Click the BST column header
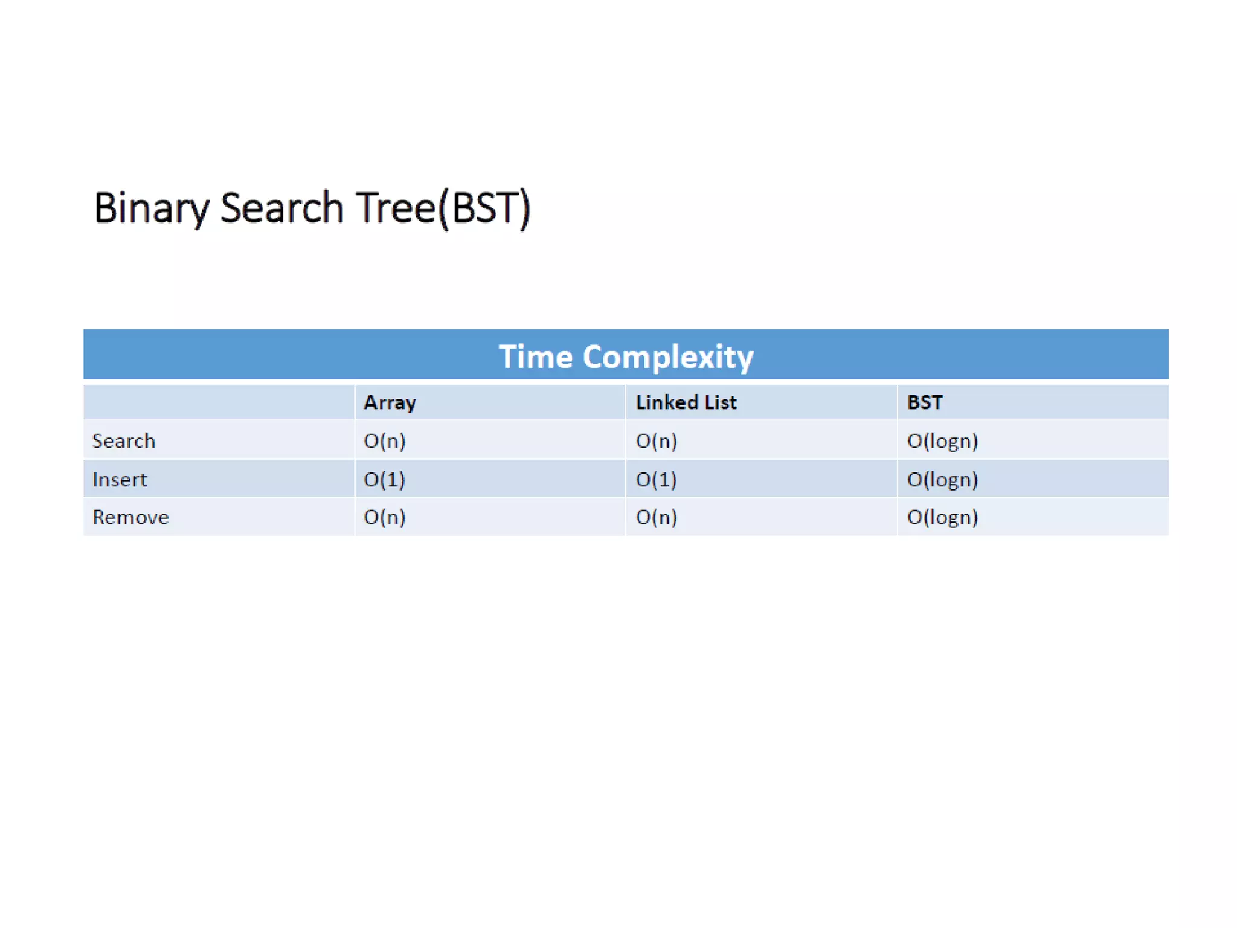This screenshot has width=1237, height=928. pyautogui.click(x=924, y=402)
